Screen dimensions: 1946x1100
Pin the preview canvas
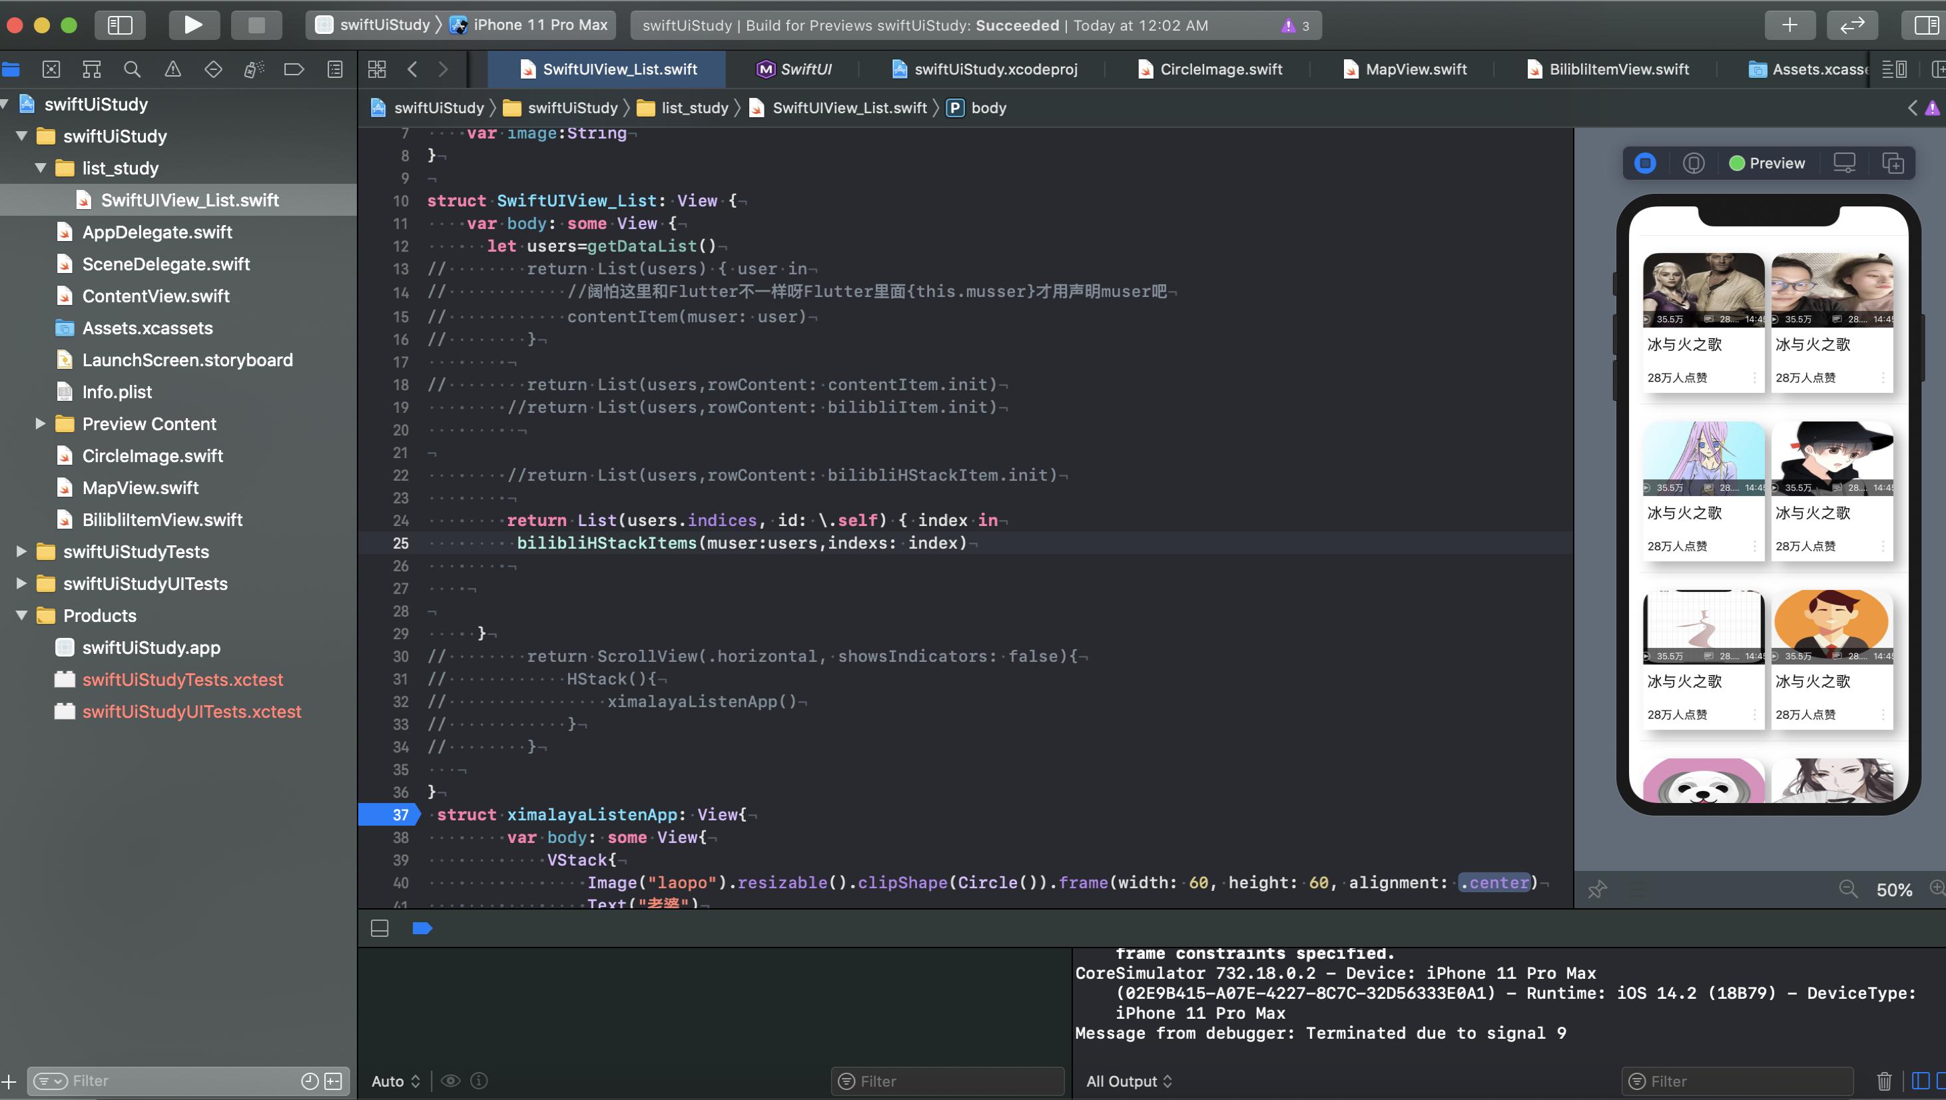1596,890
